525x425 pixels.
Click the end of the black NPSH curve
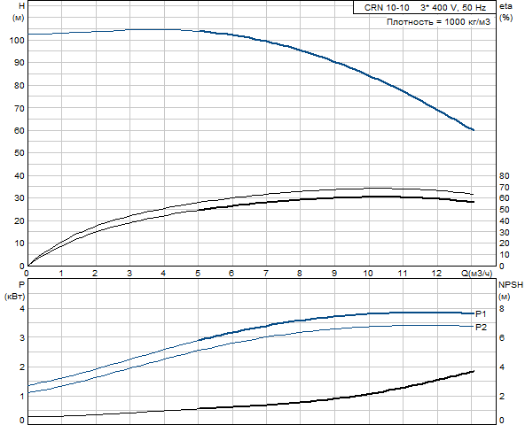(x=473, y=371)
